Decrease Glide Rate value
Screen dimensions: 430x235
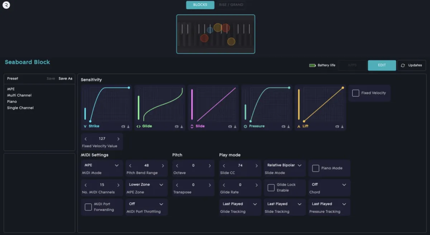[x=224, y=185]
